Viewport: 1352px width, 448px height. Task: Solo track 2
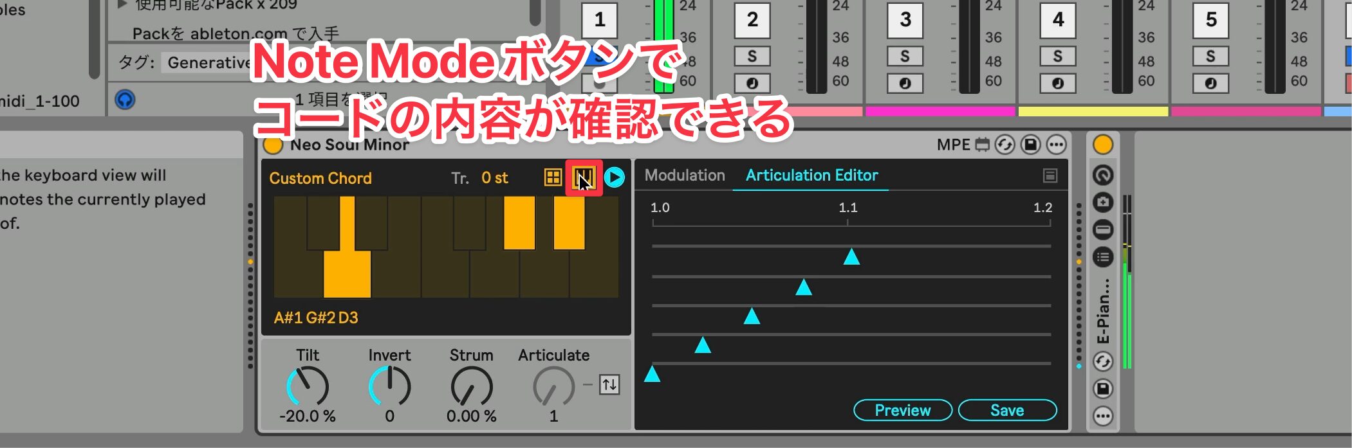tap(752, 57)
